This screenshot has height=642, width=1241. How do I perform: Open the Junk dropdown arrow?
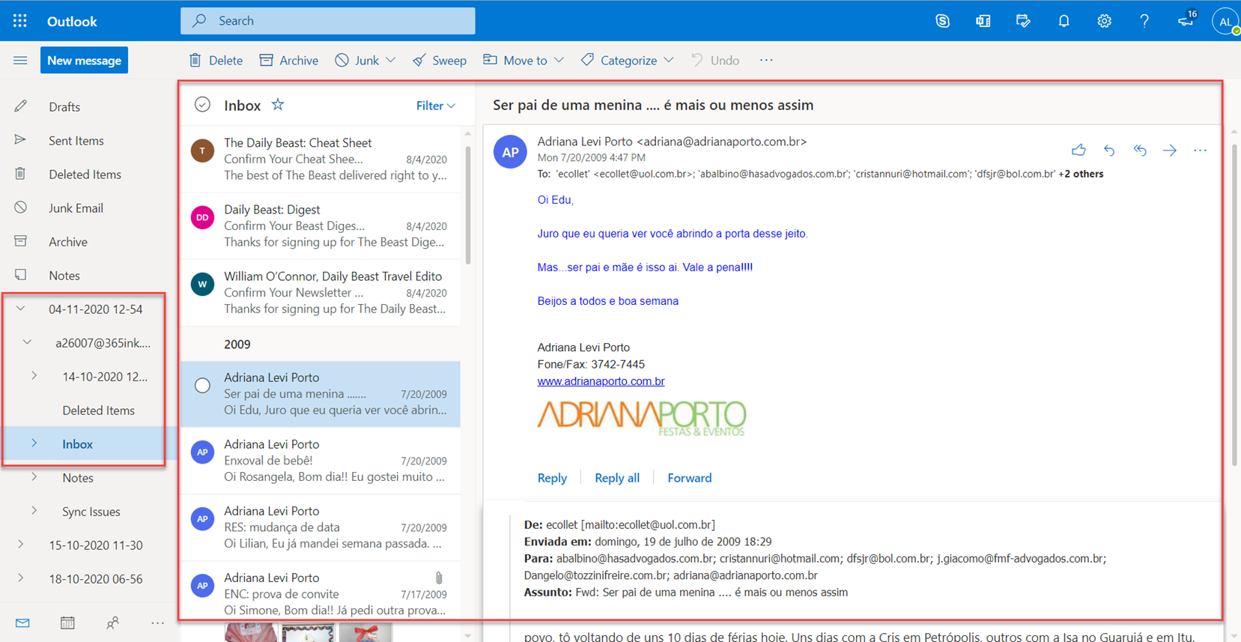[x=391, y=60]
